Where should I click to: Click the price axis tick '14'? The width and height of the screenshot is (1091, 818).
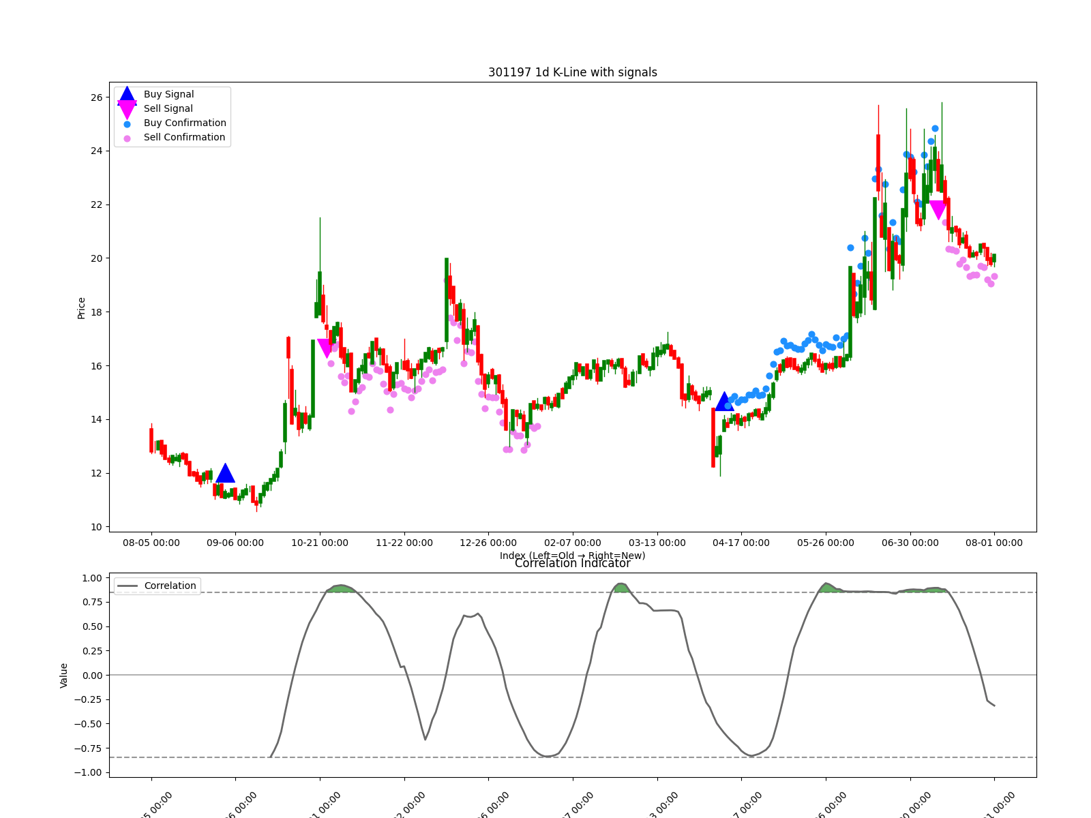click(x=96, y=419)
